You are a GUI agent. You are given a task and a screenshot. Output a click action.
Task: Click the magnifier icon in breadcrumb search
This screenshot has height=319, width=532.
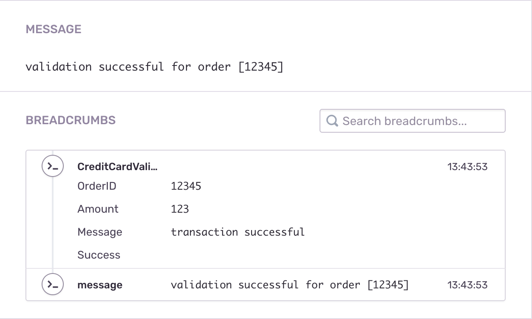coord(332,121)
